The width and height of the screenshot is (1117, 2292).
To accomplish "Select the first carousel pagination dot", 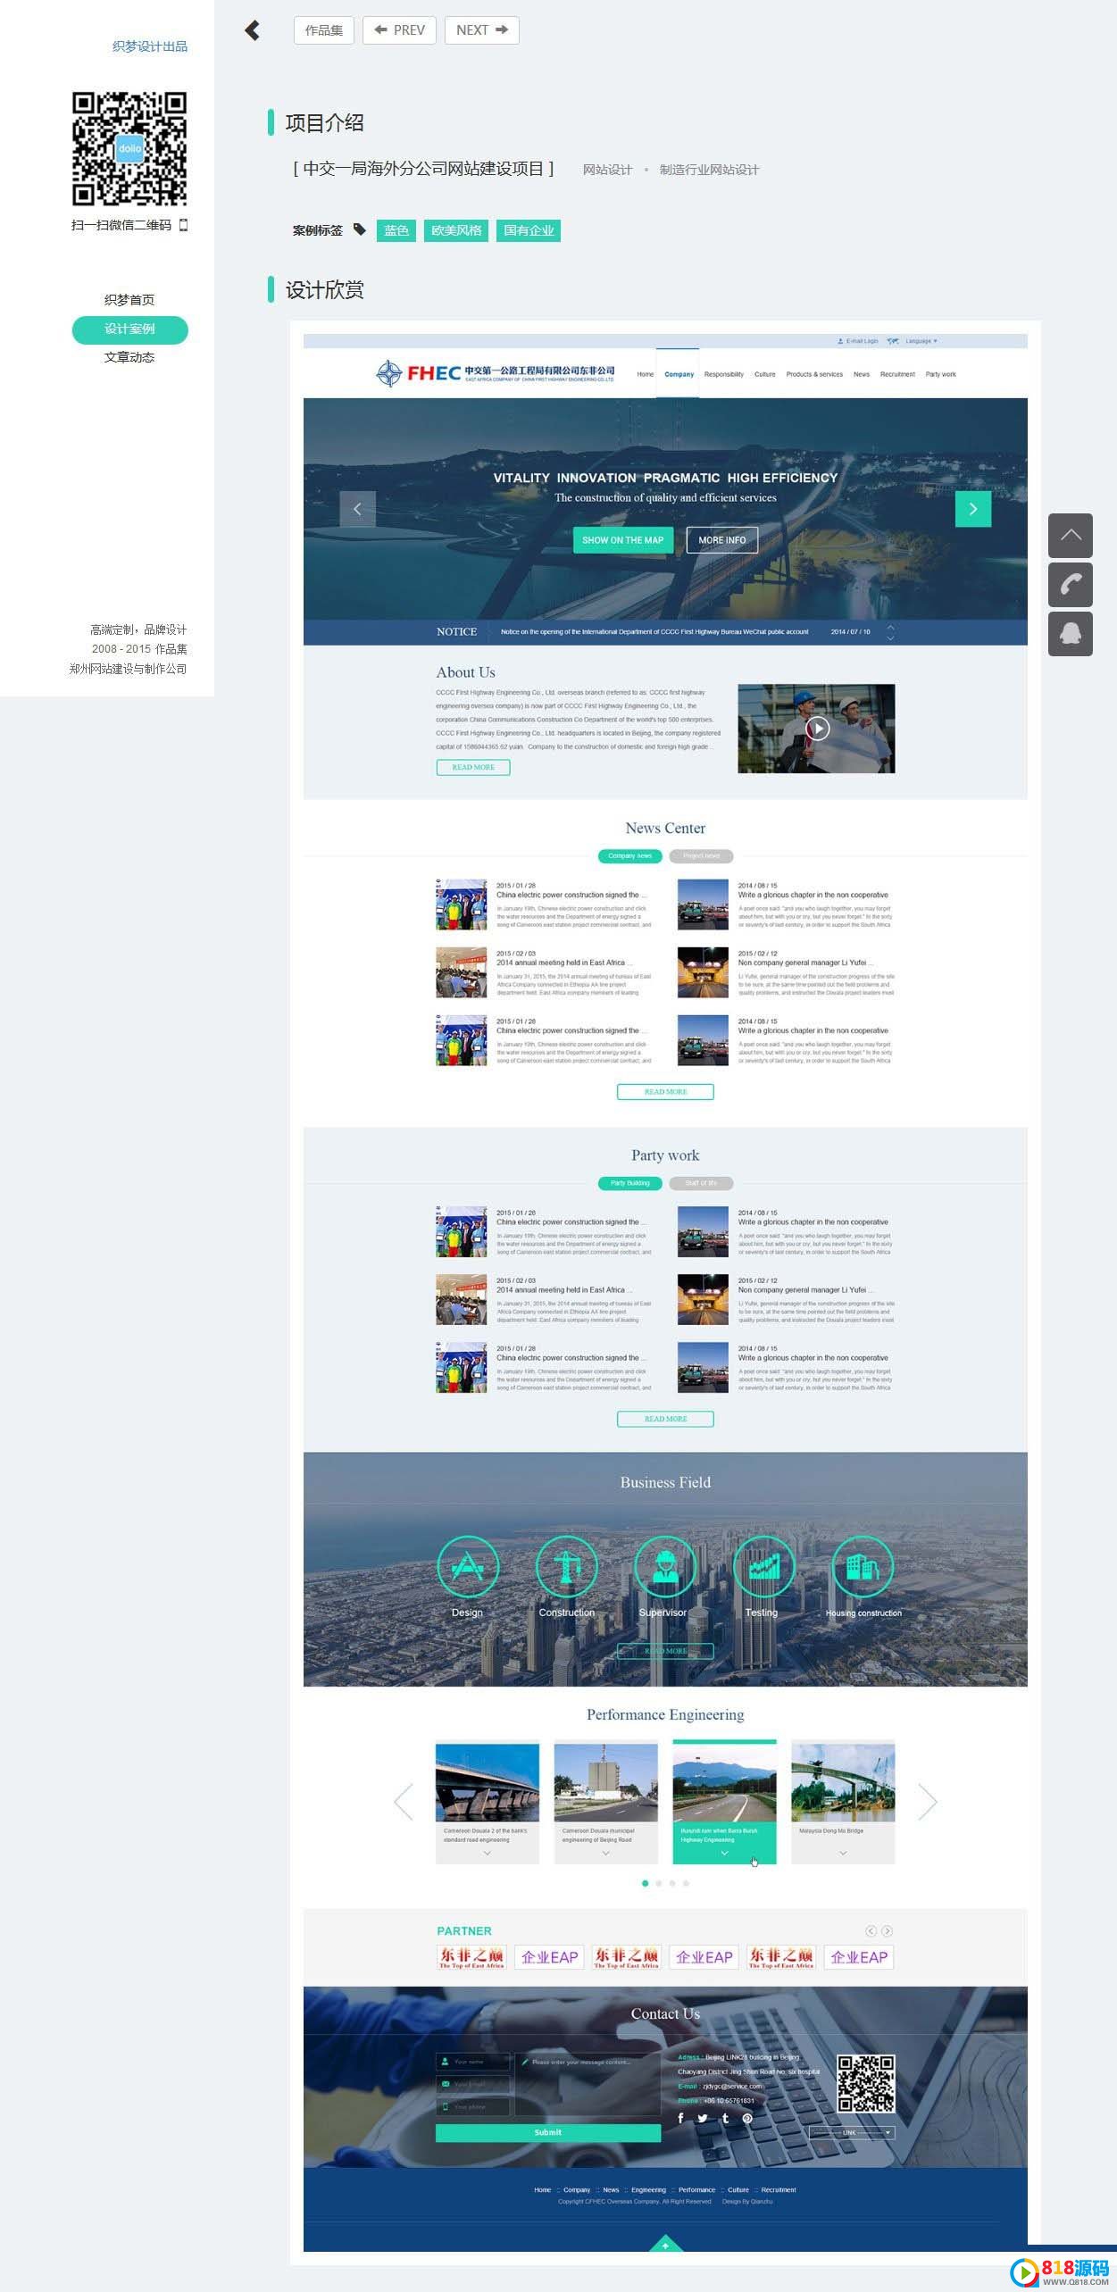I will pyautogui.click(x=645, y=1883).
